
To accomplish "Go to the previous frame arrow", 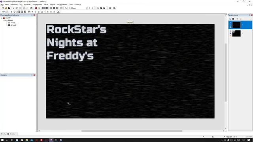I will click(x=90, y=8).
